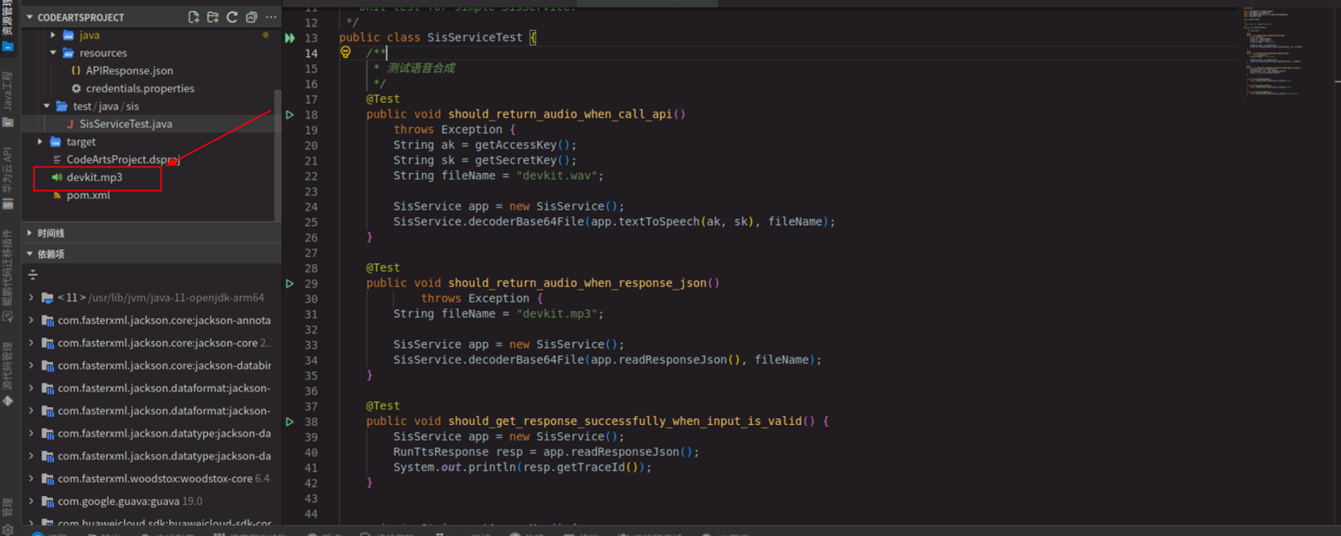Screen dimensions: 1341x536
Task: Click the lightbulb quick-fix icon on line 14
Action: coord(345,52)
